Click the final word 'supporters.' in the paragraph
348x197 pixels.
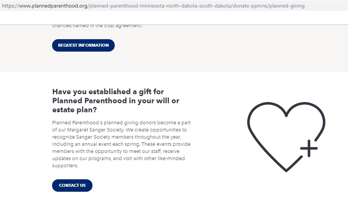[x=65, y=166]
